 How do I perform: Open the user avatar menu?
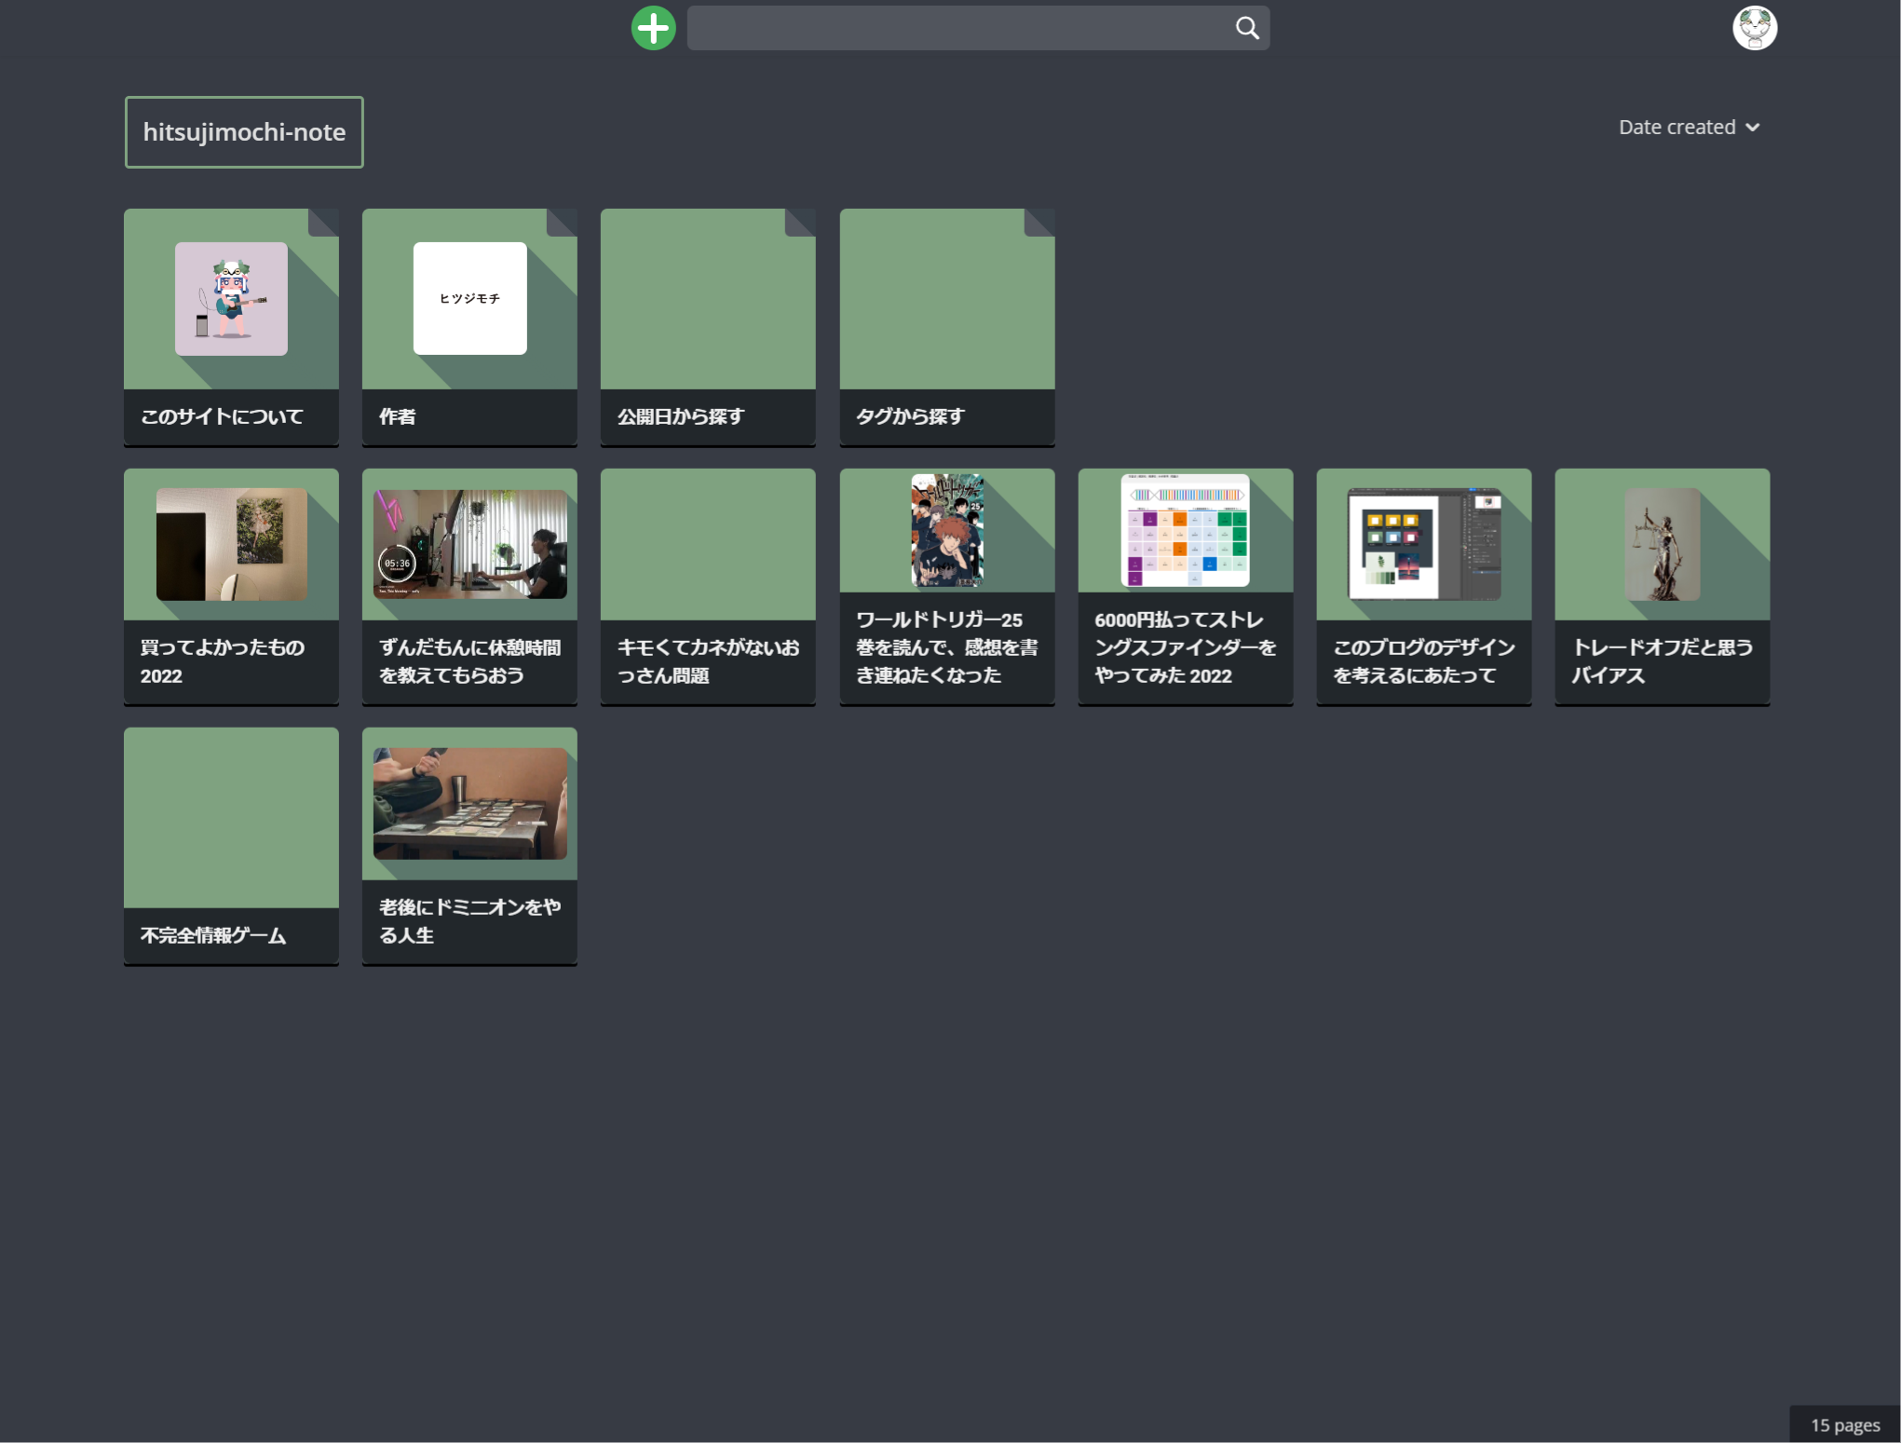(1754, 28)
